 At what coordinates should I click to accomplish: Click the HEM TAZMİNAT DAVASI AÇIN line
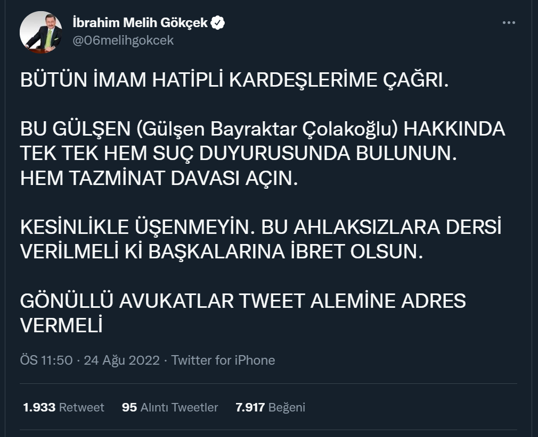click(x=158, y=178)
